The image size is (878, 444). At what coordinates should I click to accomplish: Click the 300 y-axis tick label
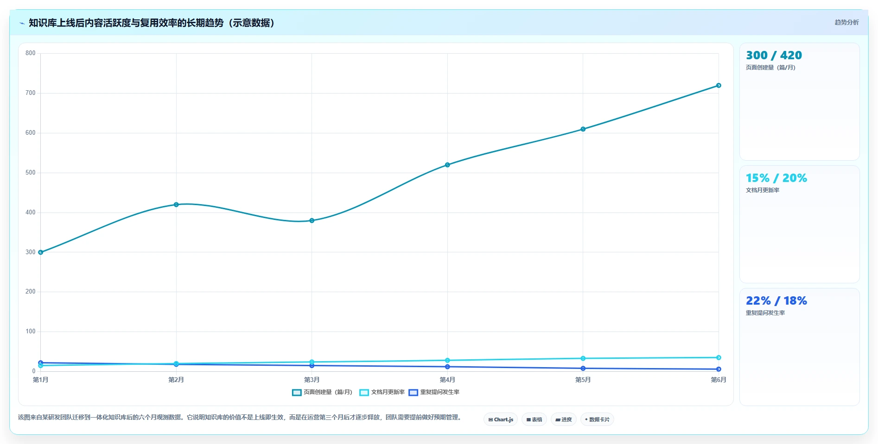(x=31, y=252)
